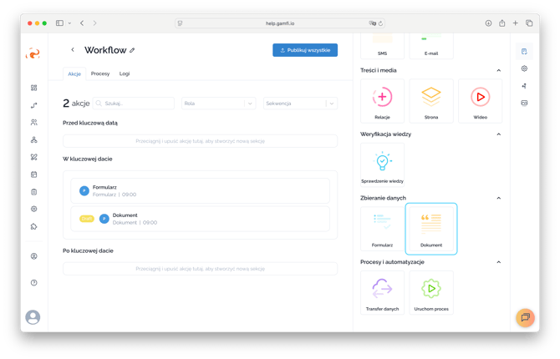This screenshot has width=560, height=359.
Task: Switch to the Logi tab
Action: click(x=125, y=73)
